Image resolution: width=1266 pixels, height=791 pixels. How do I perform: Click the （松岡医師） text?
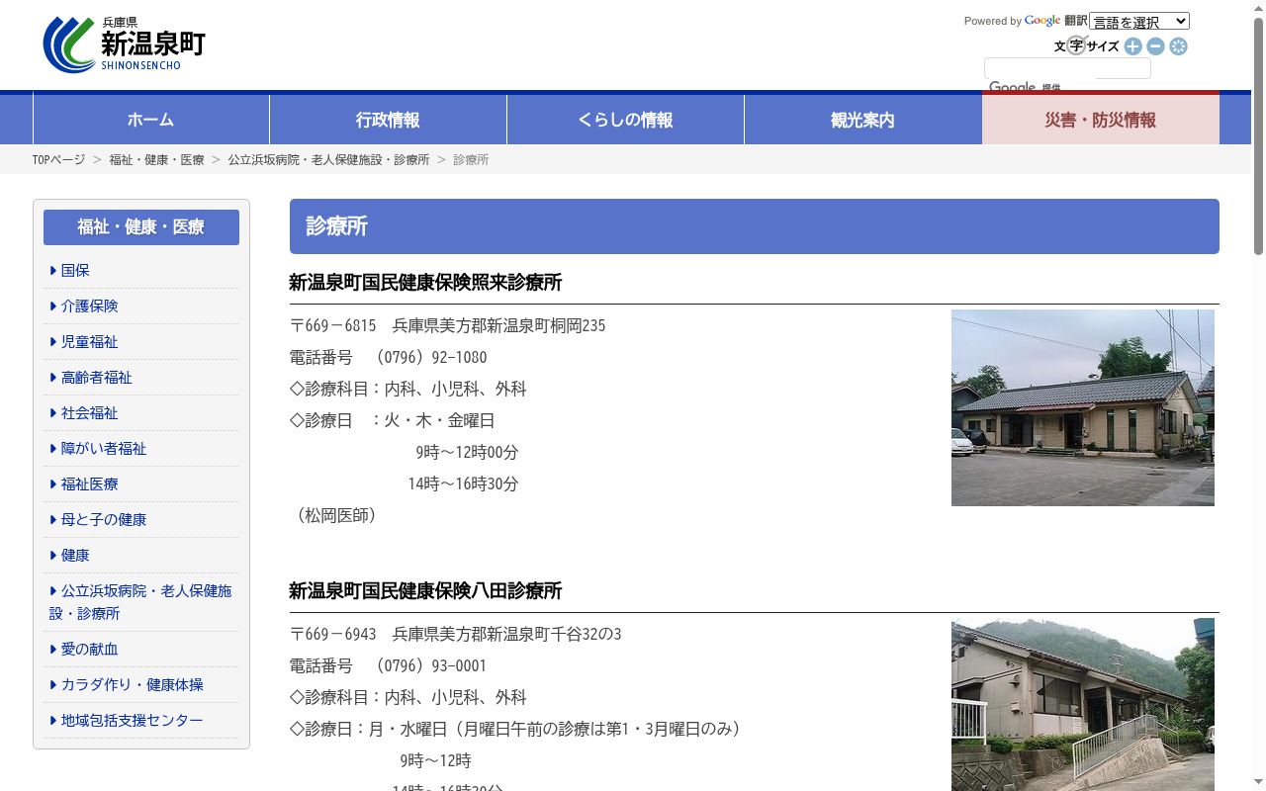tap(336, 515)
